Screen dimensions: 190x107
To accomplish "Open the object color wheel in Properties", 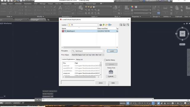I will 132,7.
